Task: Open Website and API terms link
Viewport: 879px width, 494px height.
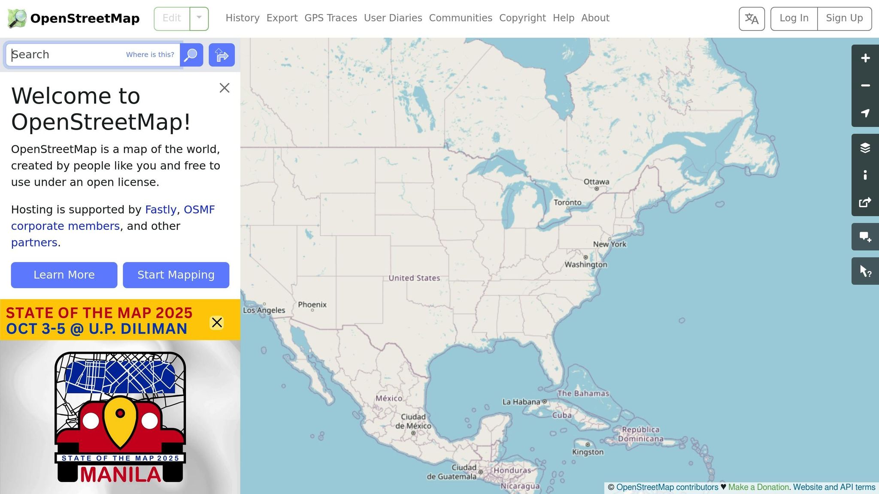Action: 834,487
